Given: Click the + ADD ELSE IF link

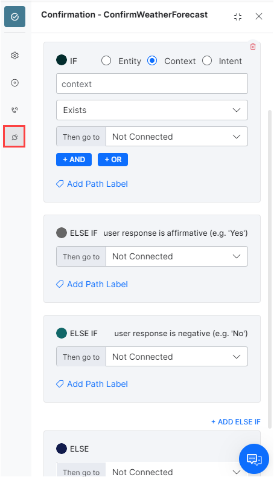Looking at the screenshot, I should (x=236, y=421).
